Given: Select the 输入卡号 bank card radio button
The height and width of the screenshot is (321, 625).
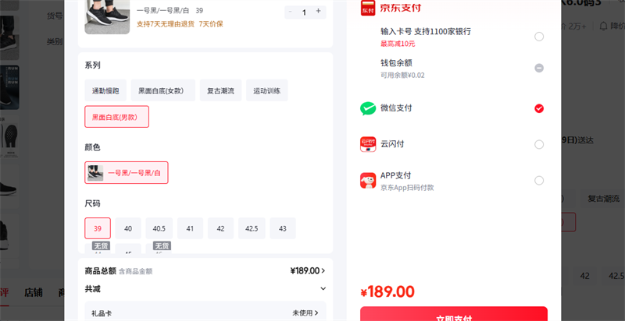Looking at the screenshot, I should coord(539,37).
